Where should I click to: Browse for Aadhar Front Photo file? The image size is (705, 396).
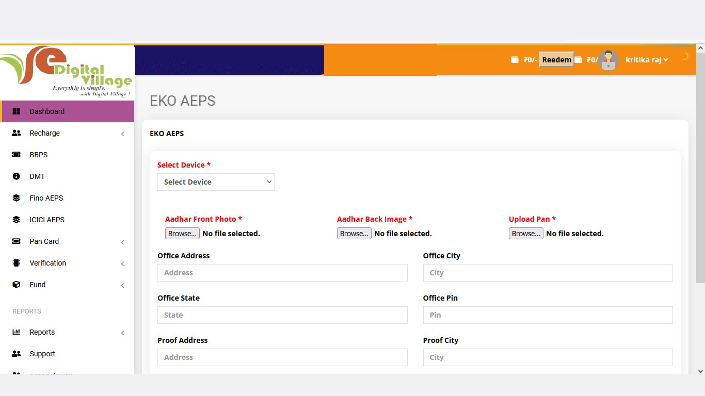tap(182, 234)
